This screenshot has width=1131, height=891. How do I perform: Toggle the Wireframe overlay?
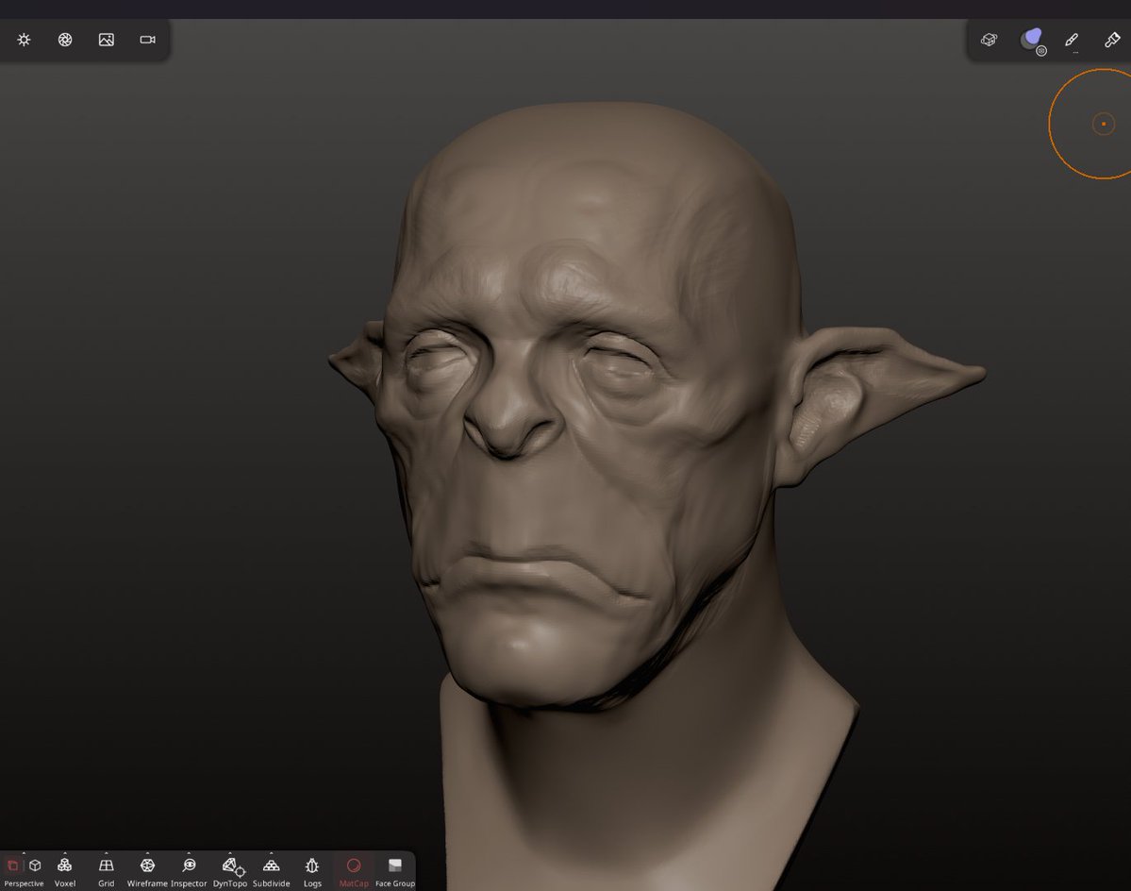(147, 871)
